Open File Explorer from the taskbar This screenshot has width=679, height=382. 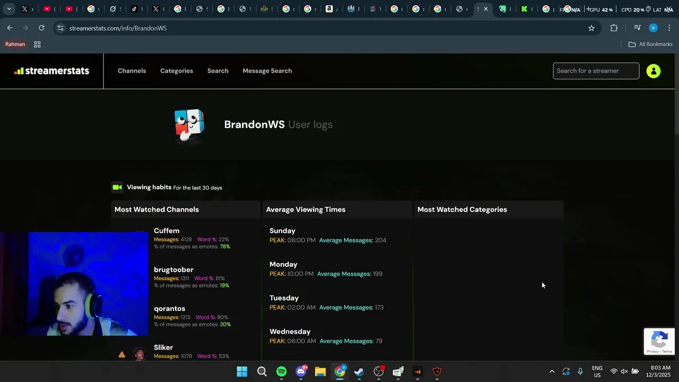[320, 371]
